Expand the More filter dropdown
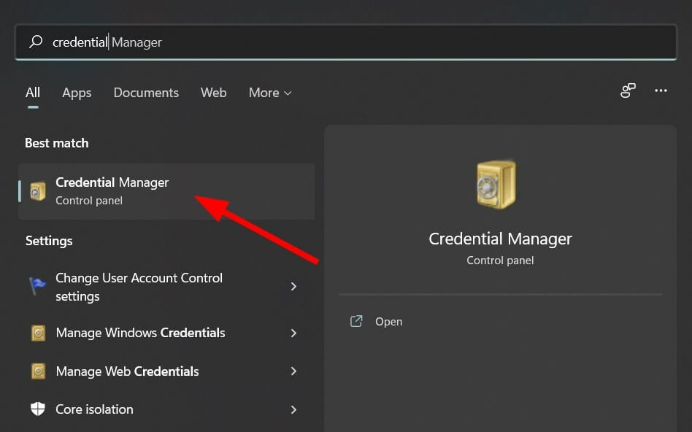 pos(269,93)
